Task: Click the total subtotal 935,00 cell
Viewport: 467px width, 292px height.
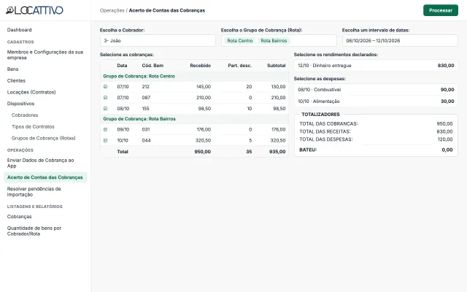Action: pos(277,152)
